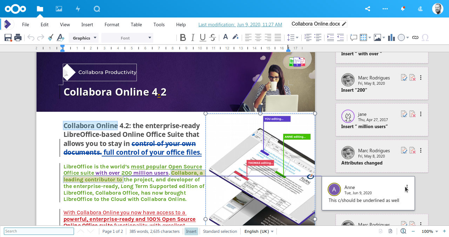The width and height of the screenshot is (449, 237).
Task: Click the zoom out minus button
Action: [413, 231]
